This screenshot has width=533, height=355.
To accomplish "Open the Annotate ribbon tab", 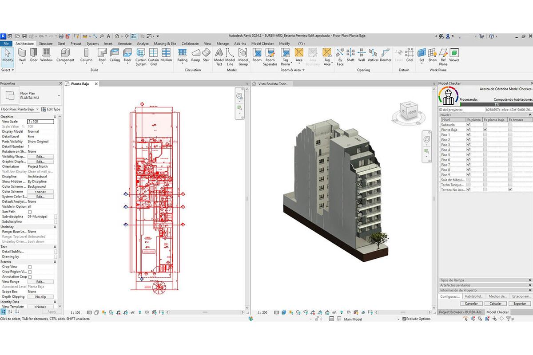I will tap(125, 43).
